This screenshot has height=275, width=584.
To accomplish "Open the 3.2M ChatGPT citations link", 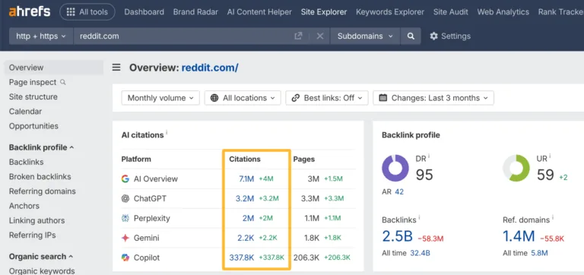I will [245, 199].
